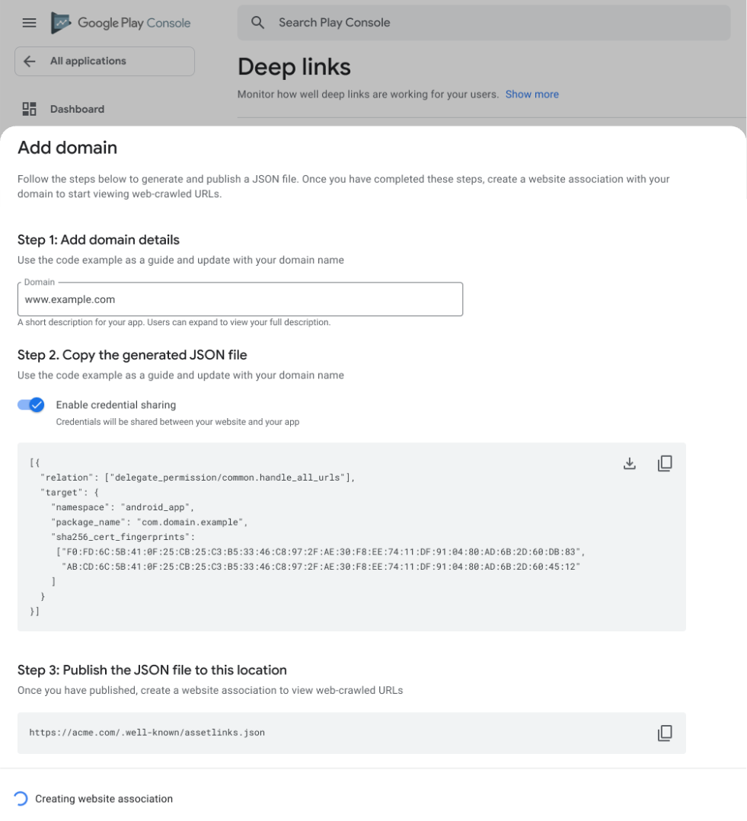Viewport: 747px width, 821px height.
Task: Click the assetlinks.json URL text
Action: click(146, 732)
